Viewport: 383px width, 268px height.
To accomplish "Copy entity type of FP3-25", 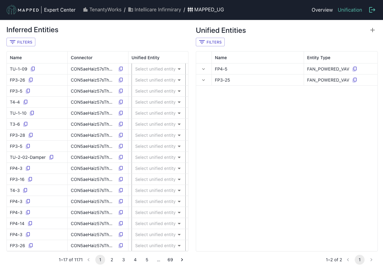I will [354, 80].
